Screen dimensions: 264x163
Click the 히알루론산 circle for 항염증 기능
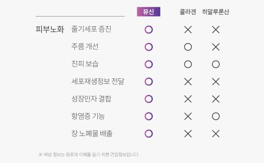215,116
